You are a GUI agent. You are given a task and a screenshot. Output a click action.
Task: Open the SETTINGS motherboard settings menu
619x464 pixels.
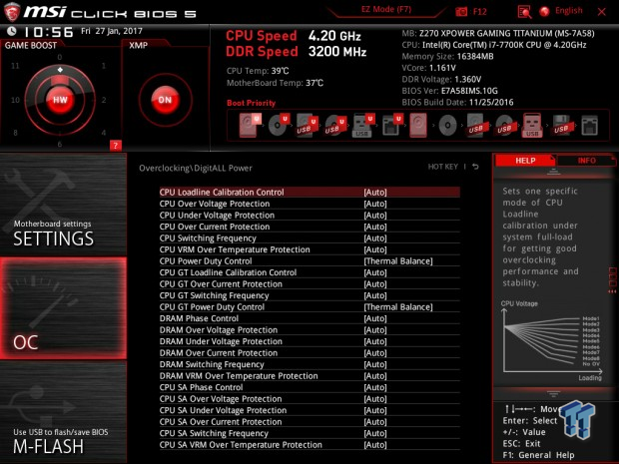tap(63, 205)
